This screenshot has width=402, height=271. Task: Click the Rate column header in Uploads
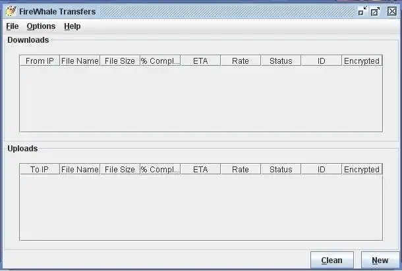[x=241, y=170]
